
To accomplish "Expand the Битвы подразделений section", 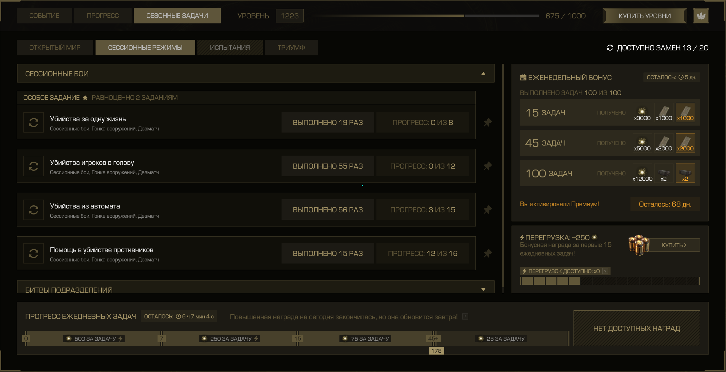I will click(483, 289).
